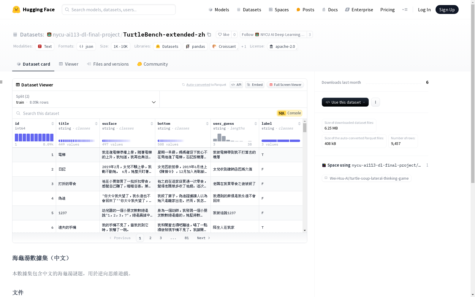Open the Embed button in viewer
This screenshot has height=297, width=475.
tap(255, 85)
